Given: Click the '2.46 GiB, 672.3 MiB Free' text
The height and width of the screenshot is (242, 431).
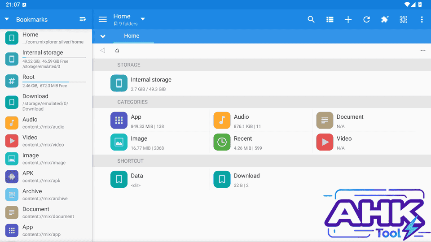Looking at the screenshot, I should pyautogui.click(x=44, y=86).
